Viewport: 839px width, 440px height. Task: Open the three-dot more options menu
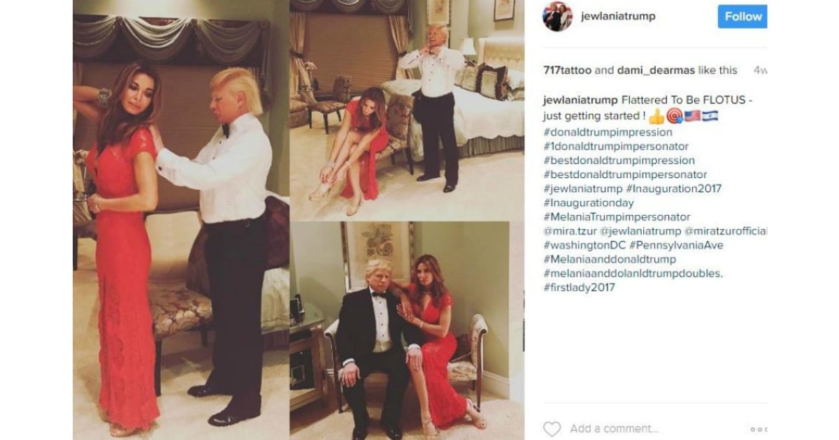(x=759, y=430)
